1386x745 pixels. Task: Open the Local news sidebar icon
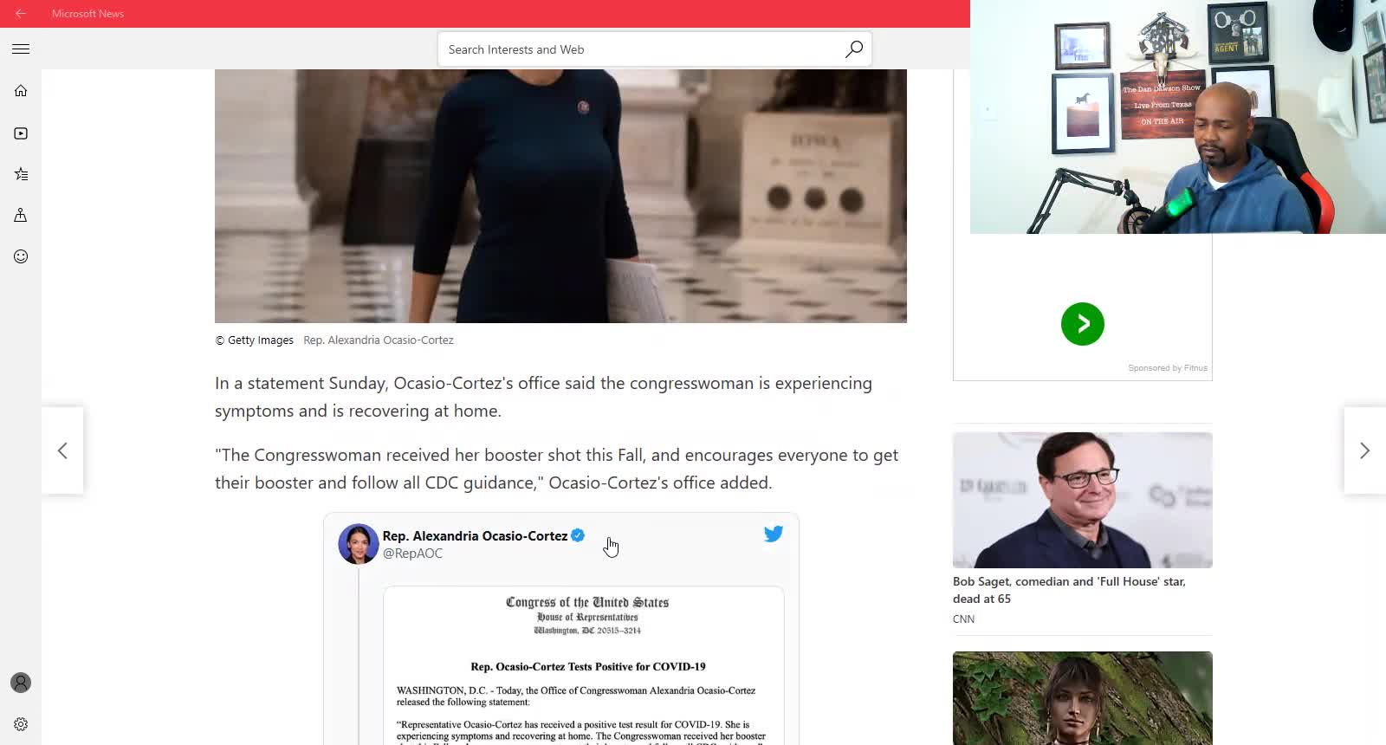coord(21,215)
